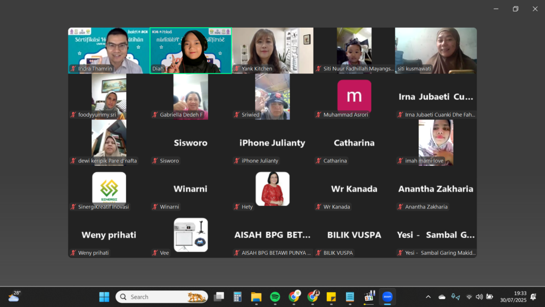
Task: Click the Zoom icon in the taskbar
Action: click(x=387, y=297)
